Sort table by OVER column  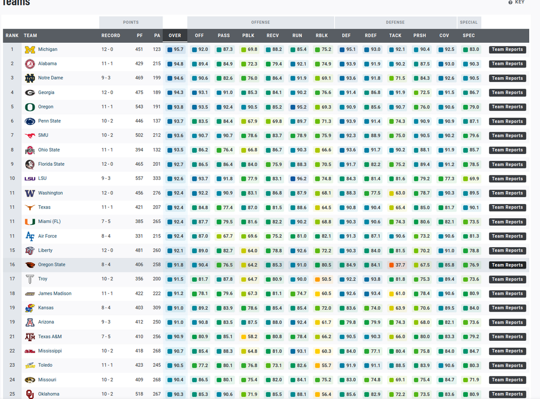(x=175, y=36)
